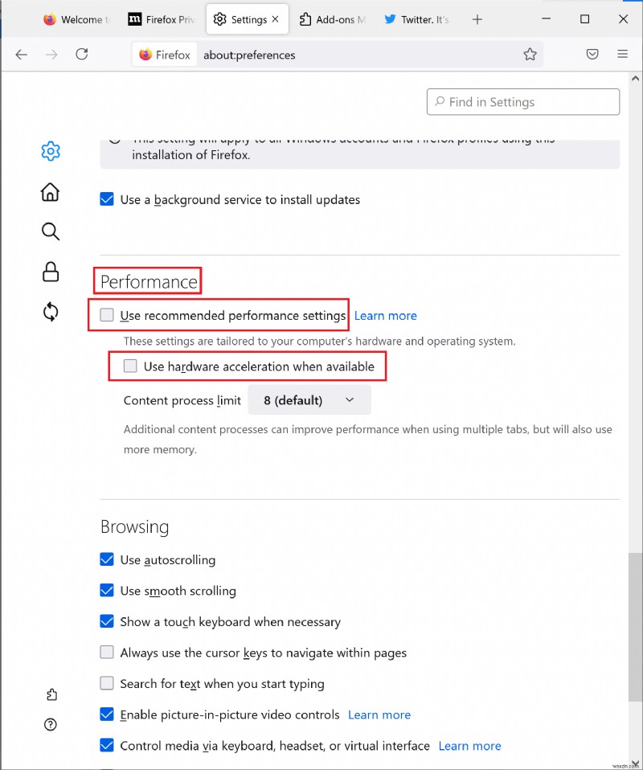Click the Find in Settings search box
Image resolution: width=643 pixels, height=770 pixels.
[523, 102]
